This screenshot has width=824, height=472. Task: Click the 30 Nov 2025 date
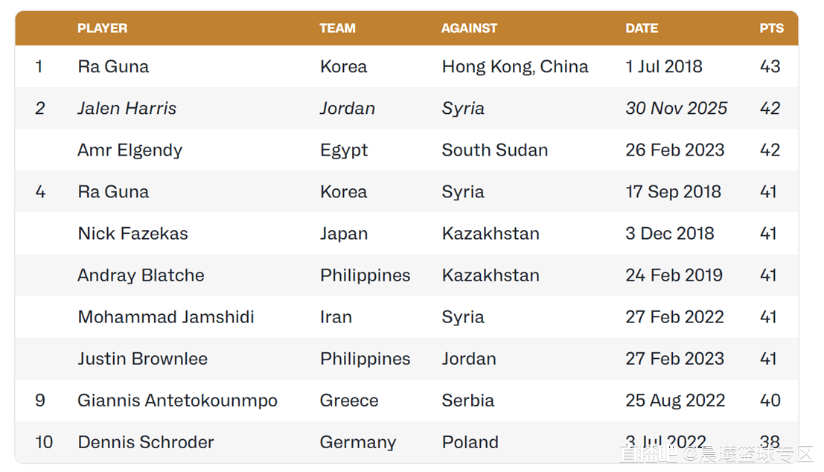676,109
